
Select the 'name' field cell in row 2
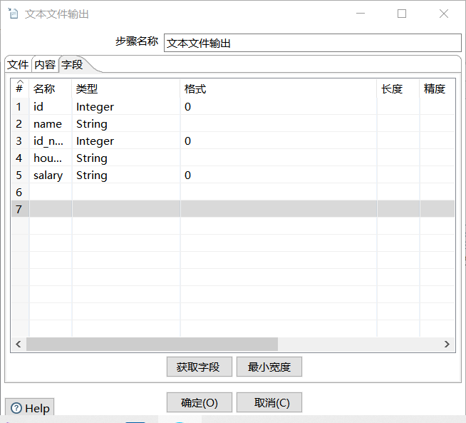coord(51,123)
